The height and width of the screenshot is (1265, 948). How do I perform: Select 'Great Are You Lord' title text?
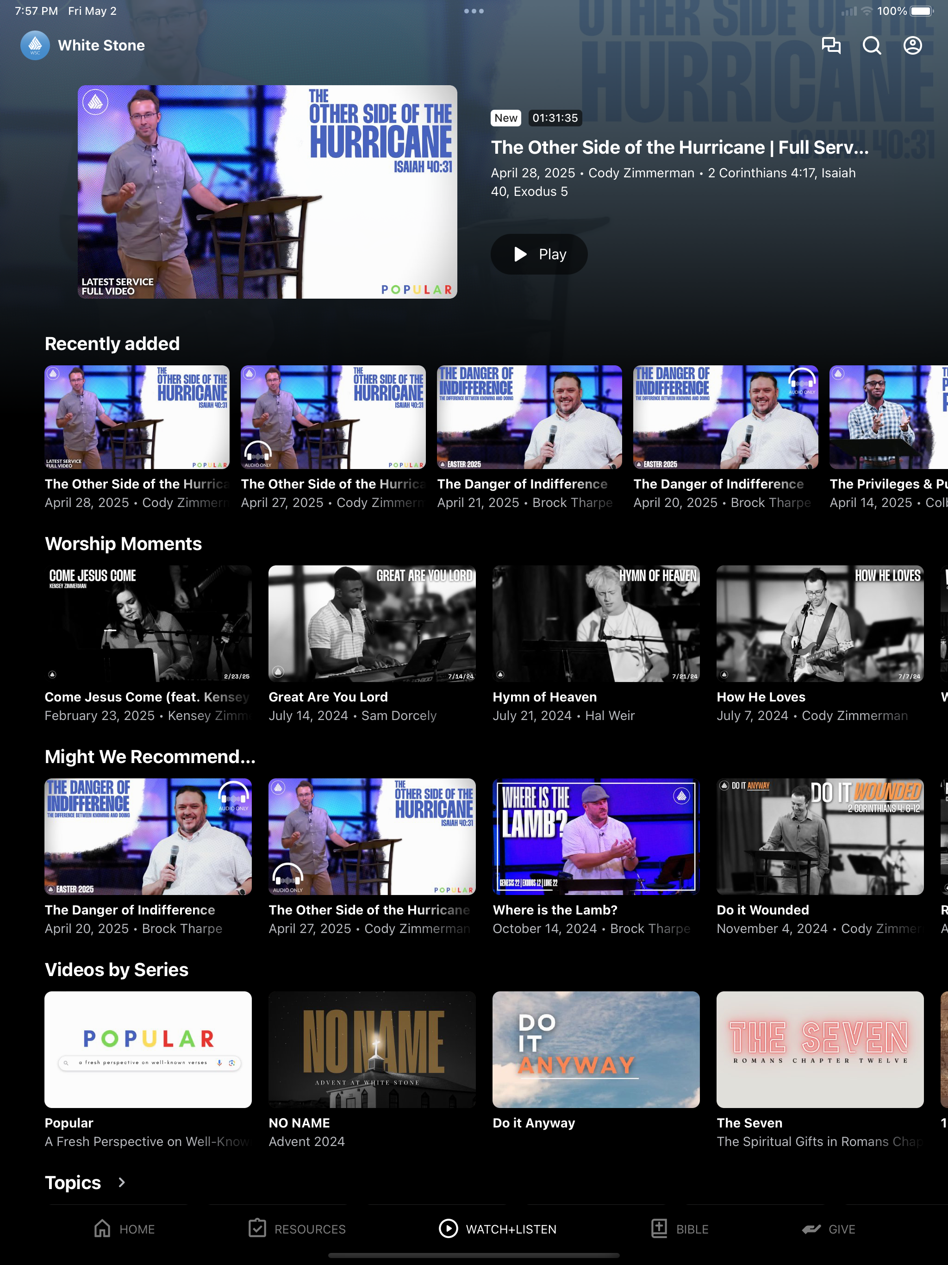coord(328,697)
